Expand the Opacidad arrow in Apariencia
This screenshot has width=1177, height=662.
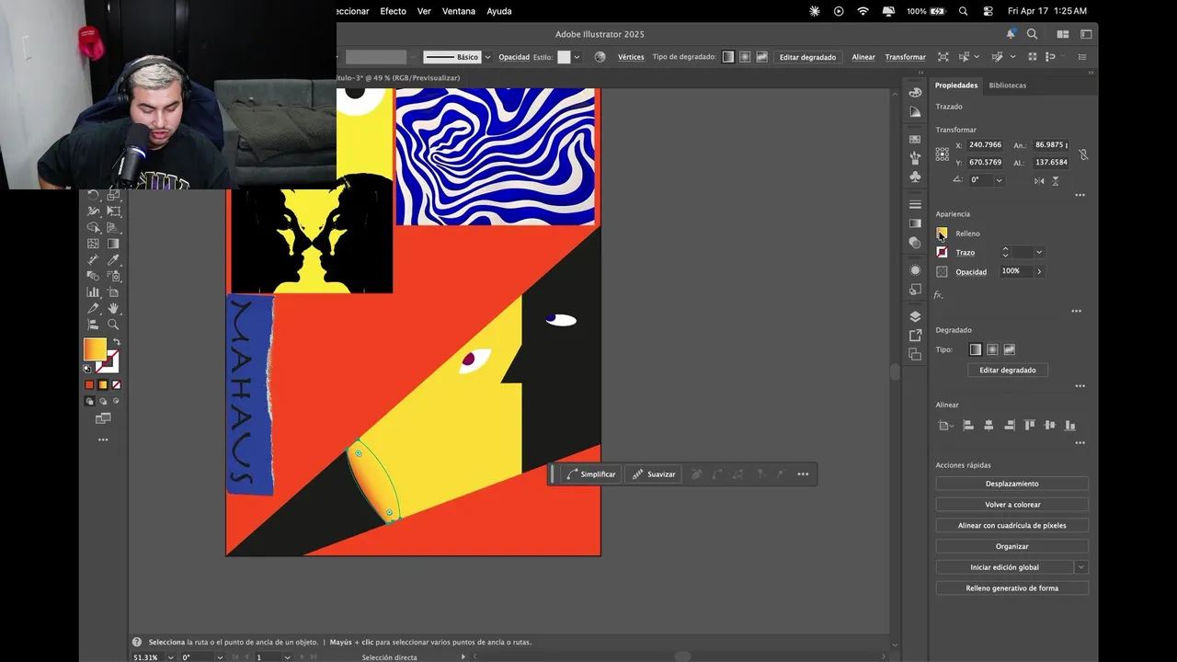1039,271
